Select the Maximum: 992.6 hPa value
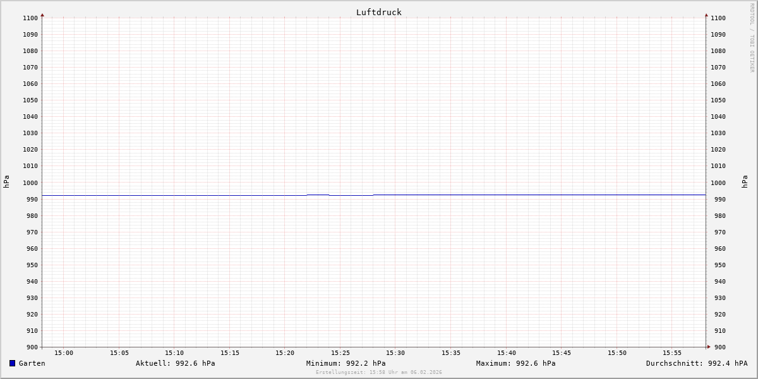Screen dimensions: 758x379 515,363
